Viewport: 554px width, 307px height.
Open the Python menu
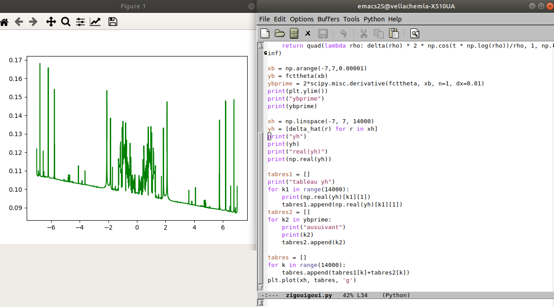(374, 19)
